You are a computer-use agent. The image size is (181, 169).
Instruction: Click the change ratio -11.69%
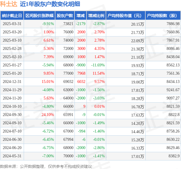pyautogui.click(x=98, y=65)
